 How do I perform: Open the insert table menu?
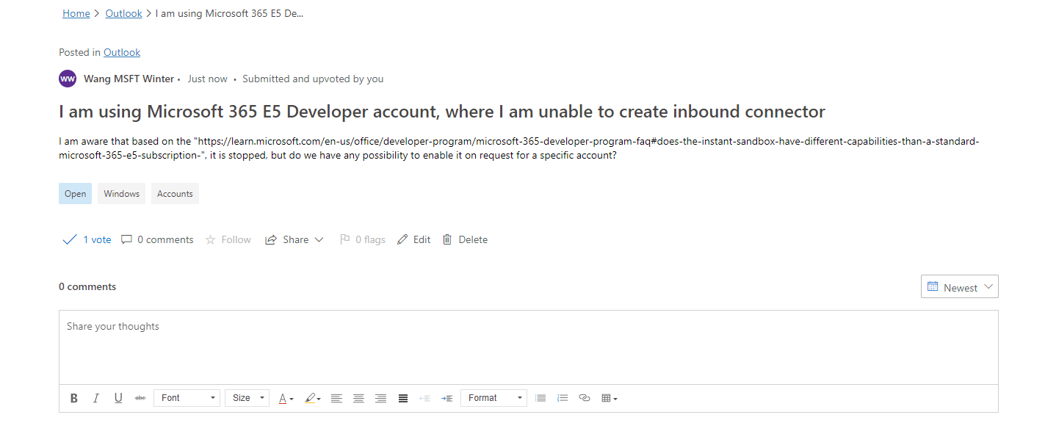pyautogui.click(x=610, y=398)
